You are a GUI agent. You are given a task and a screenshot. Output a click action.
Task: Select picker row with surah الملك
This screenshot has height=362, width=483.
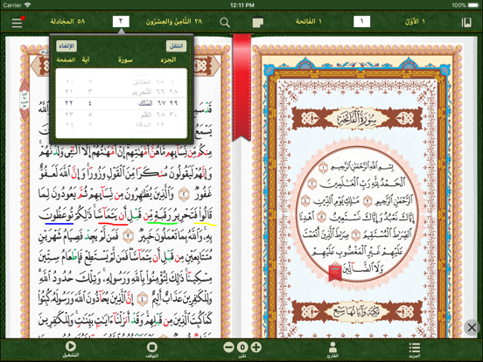click(x=122, y=103)
